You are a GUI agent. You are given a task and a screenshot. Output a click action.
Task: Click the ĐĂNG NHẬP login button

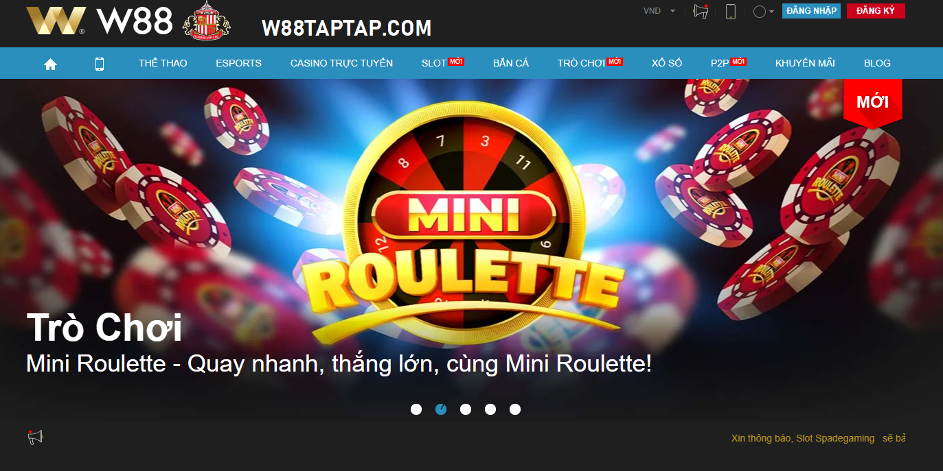811,11
